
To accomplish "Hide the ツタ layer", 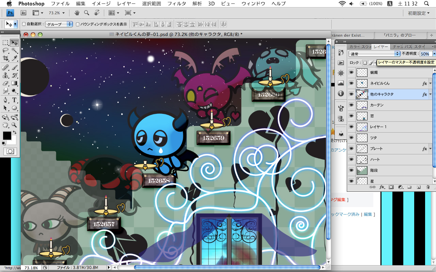I will click(x=351, y=138).
